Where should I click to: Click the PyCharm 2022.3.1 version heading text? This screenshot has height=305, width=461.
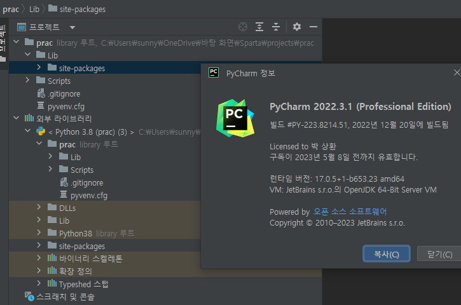(x=361, y=107)
